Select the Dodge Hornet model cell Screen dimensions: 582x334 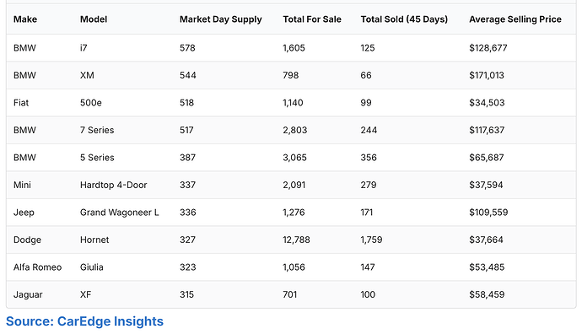[x=94, y=240]
